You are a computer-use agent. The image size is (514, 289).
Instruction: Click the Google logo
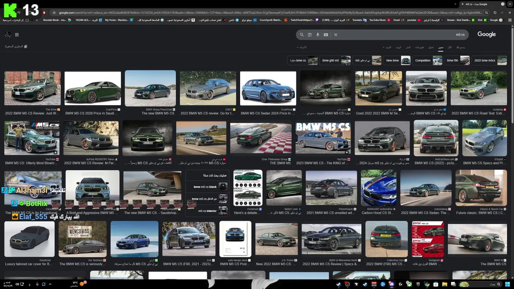click(486, 35)
